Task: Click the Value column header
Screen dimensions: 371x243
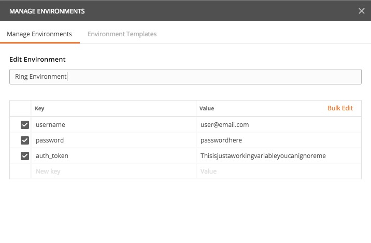Action: pyautogui.click(x=207, y=109)
